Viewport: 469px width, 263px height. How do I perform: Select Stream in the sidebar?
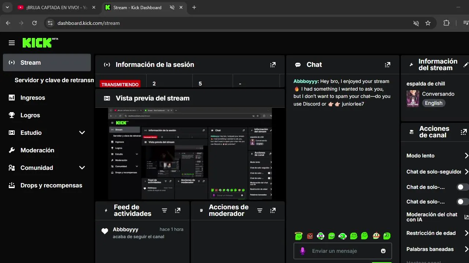pyautogui.click(x=47, y=62)
